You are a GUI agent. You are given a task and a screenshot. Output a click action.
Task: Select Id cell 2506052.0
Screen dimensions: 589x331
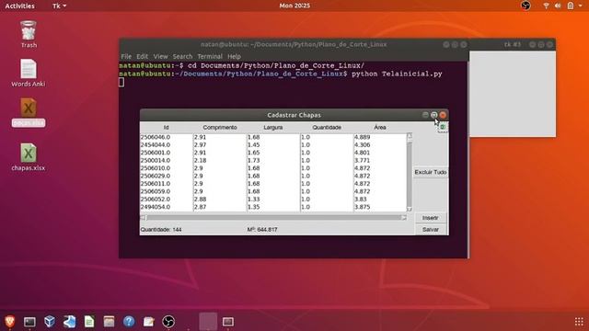(156, 200)
